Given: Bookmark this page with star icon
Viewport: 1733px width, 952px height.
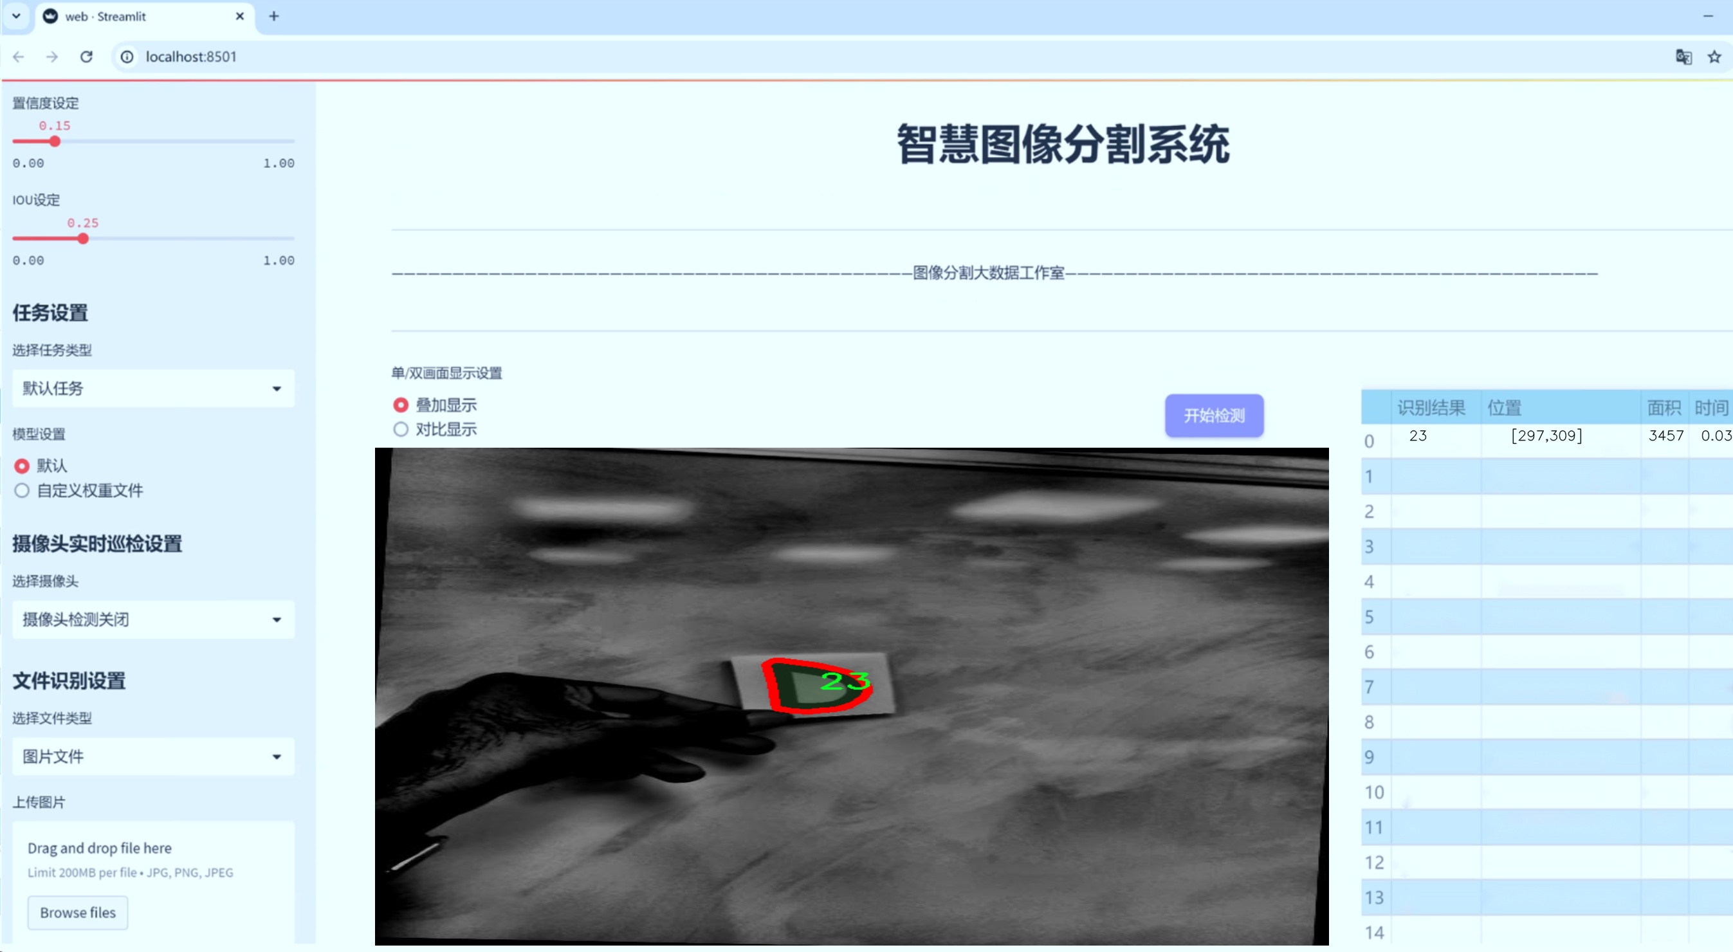Looking at the screenshot, I should [1714, 57].
